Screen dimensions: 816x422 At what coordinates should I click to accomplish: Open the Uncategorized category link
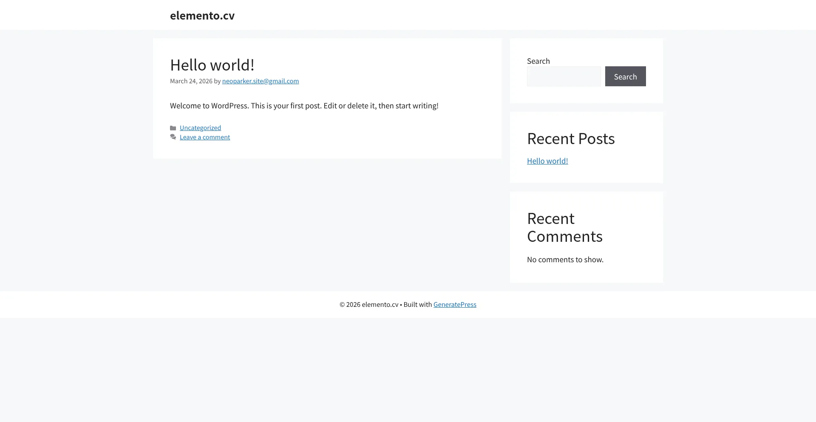click(x=200, y=128)
